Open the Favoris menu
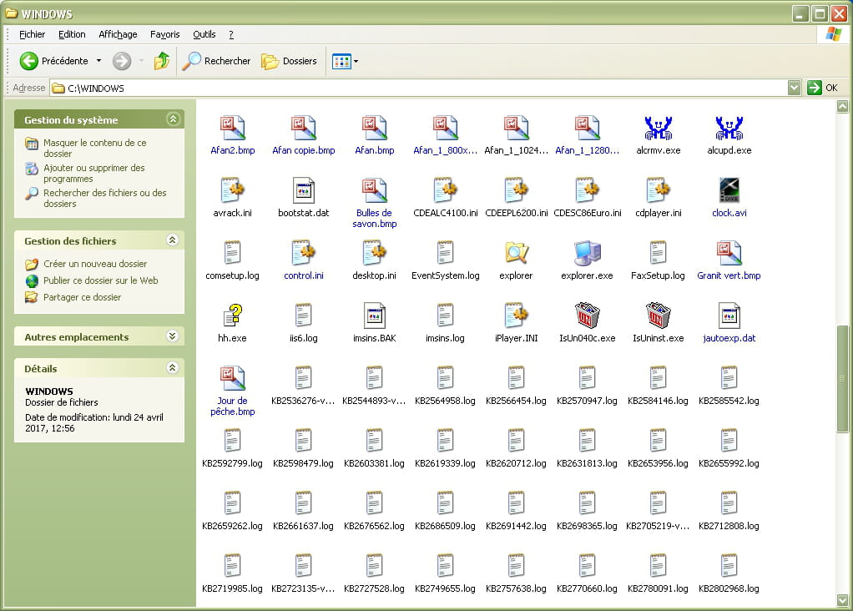The width and height of the screenshot is (853, 611). coord(164,34)
